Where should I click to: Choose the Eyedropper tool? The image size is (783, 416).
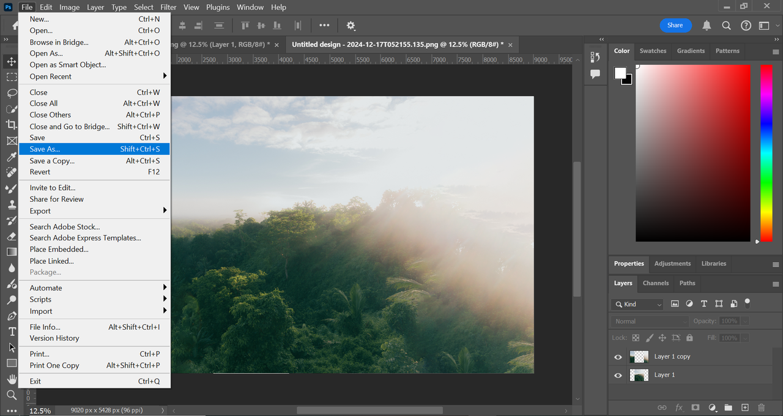12,157
